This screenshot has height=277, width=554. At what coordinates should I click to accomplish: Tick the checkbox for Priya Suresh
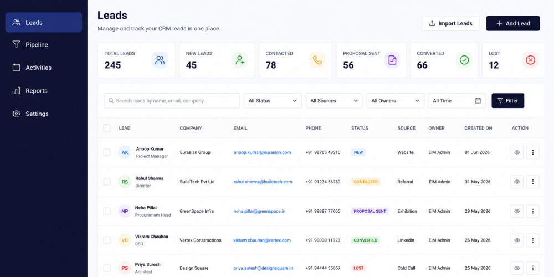coord(107,268)
